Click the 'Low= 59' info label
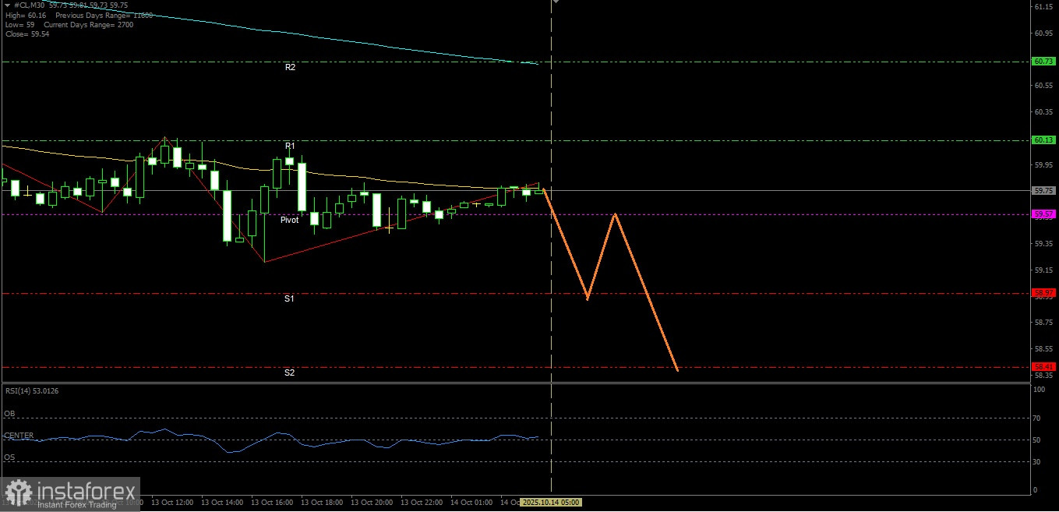The image size is (1059, 512). coord(20,25)
